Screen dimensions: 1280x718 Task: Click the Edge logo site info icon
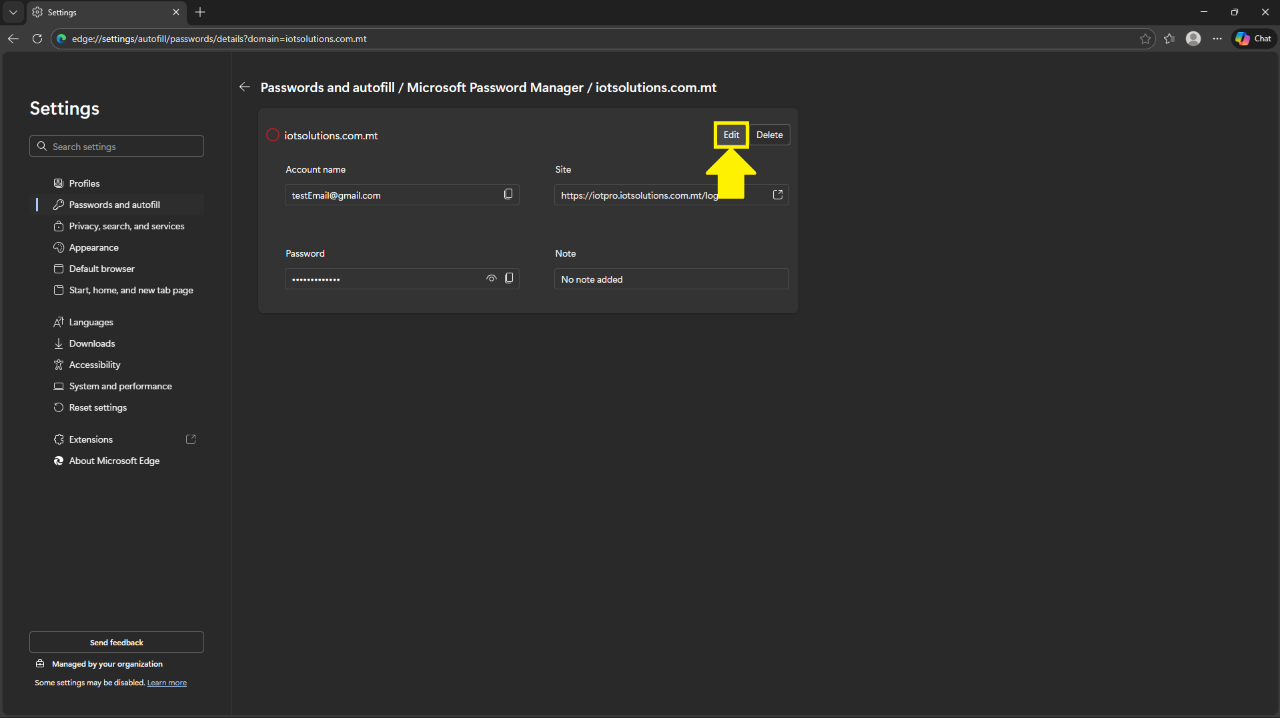click(61, 39)
